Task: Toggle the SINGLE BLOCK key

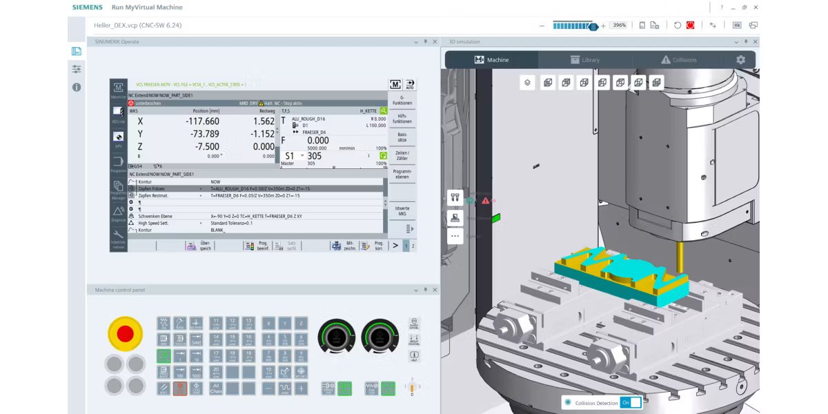Action: 164,373
